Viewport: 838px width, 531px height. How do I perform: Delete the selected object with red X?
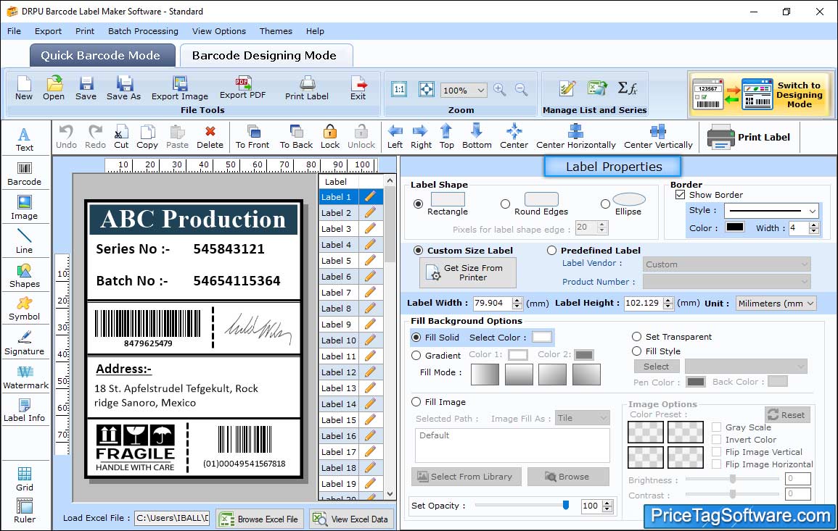click(x=210, y=137)
